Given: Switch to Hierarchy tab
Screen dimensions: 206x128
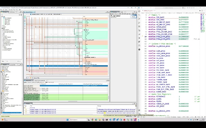Looking at the screenshot, I should 5,65.
